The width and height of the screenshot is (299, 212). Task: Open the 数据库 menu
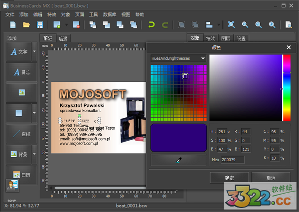(x=110, y=14)
